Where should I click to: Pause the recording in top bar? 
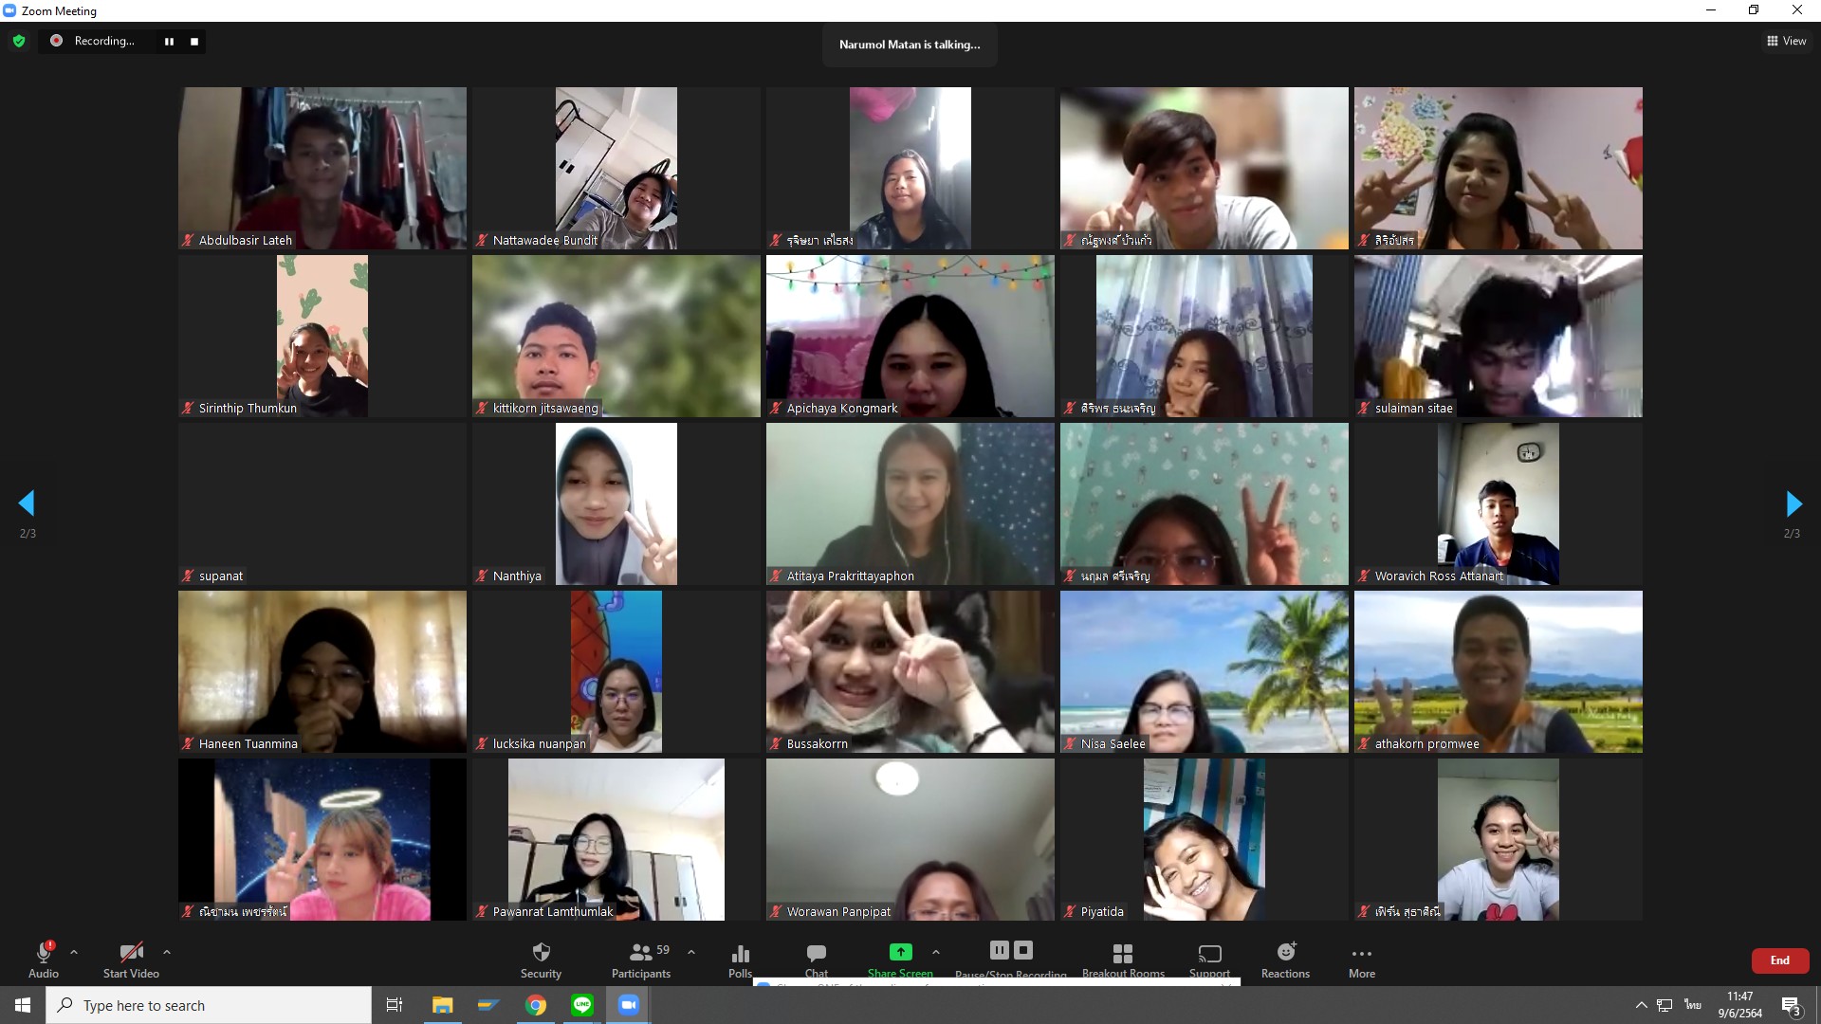click(169, 42)
